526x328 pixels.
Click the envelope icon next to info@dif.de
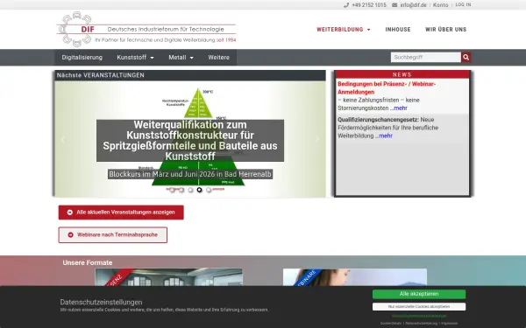click(x=394, y=5)
